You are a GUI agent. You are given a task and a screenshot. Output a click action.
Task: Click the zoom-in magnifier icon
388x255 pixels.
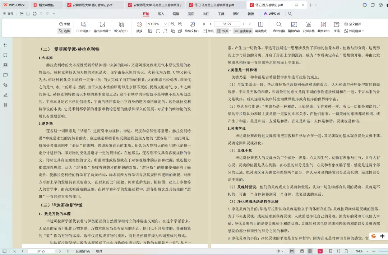180,24
